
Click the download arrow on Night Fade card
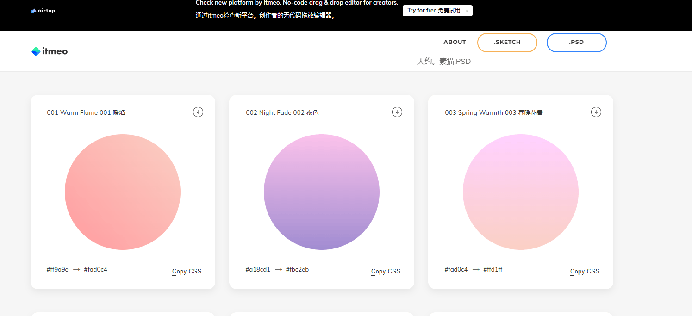point(397,112)
